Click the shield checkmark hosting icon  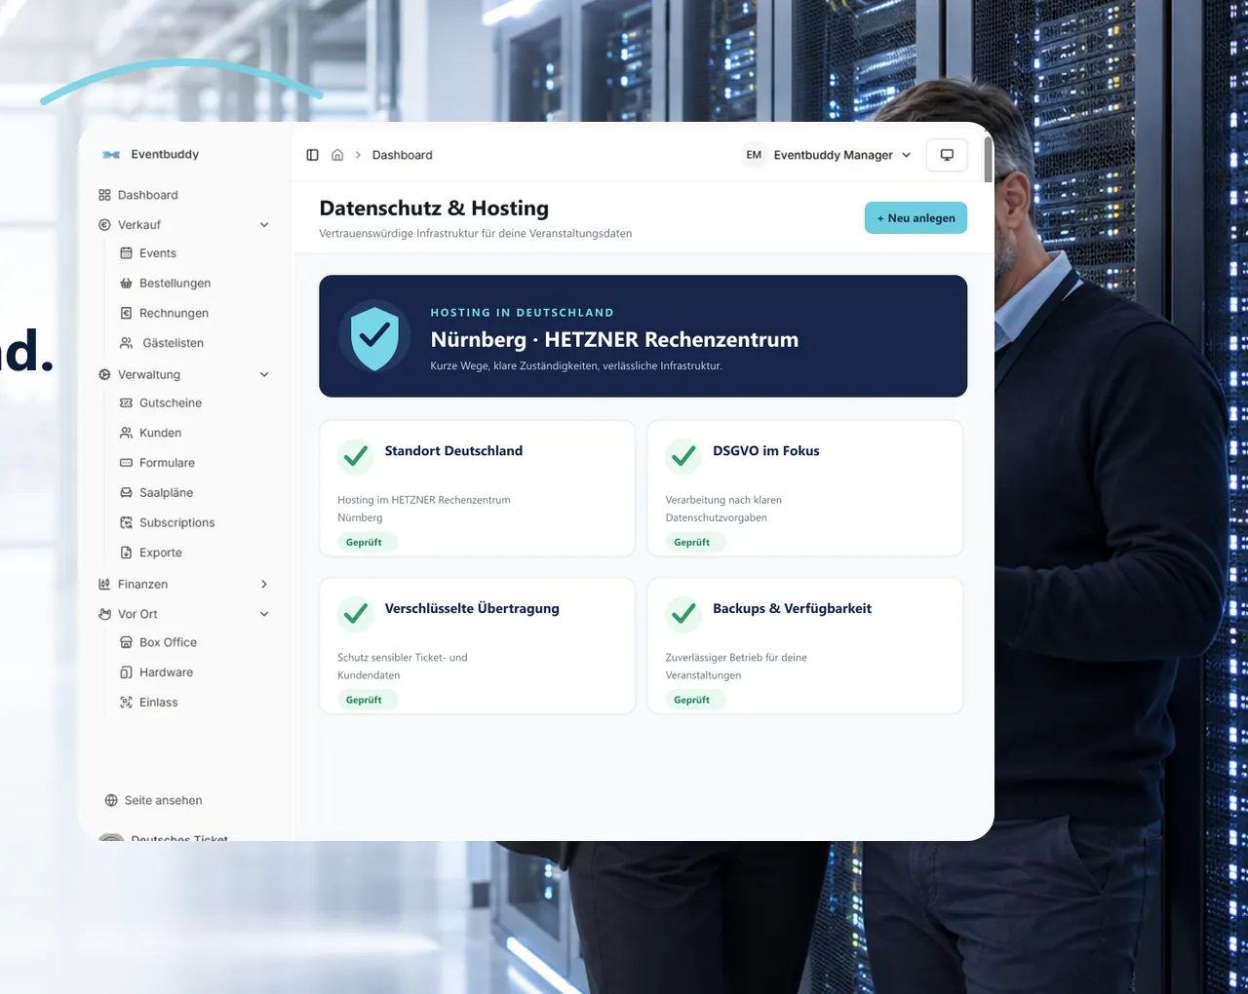coord(374,336)
